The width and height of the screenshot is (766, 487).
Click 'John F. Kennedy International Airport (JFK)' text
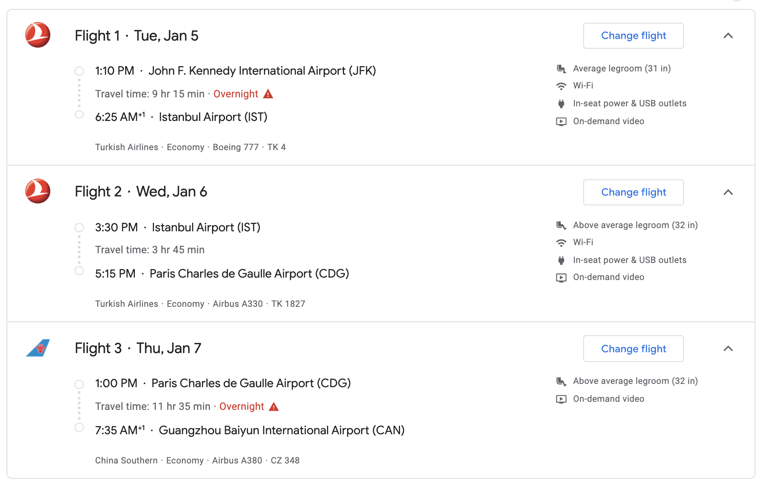[x=262, y=71]
